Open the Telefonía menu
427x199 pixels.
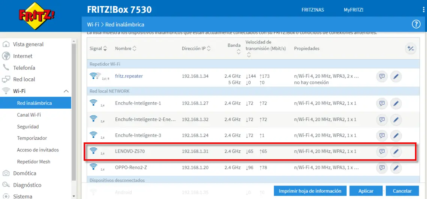(x=24, y=68)
